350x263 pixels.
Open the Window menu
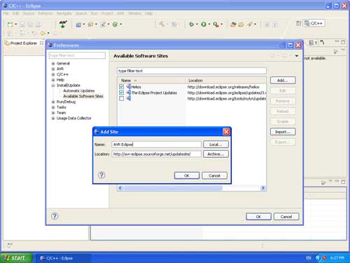[x=134, y=13]
